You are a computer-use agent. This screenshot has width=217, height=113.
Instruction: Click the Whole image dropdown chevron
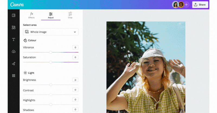pos(75,32)
